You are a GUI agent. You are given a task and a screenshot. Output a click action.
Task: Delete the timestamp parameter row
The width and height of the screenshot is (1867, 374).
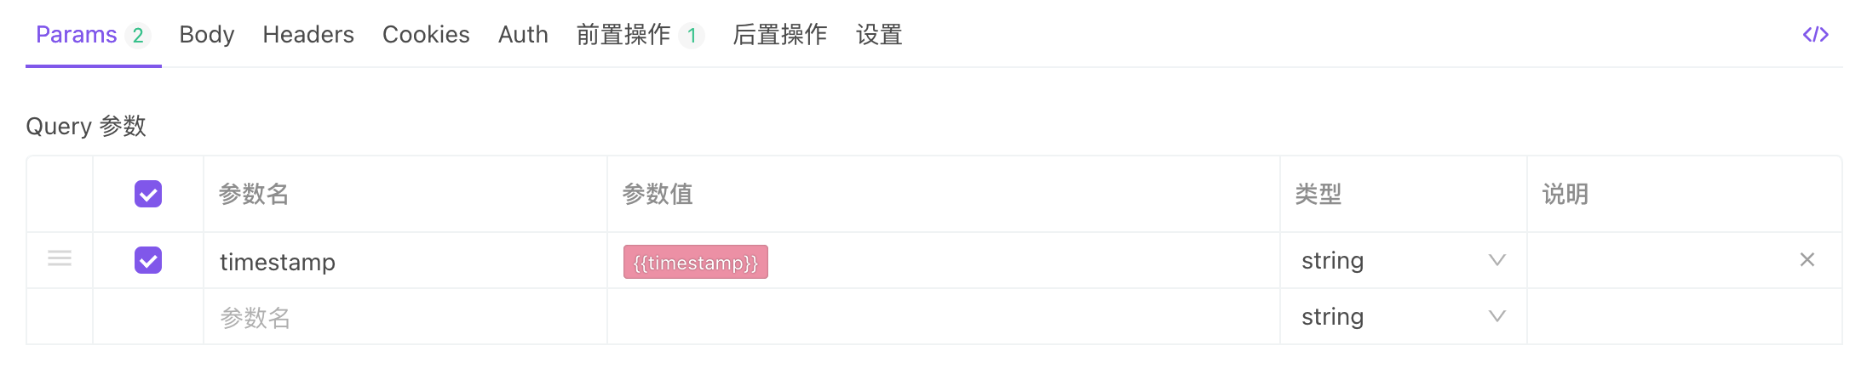pyautogui.click(x=1807, y=260)
